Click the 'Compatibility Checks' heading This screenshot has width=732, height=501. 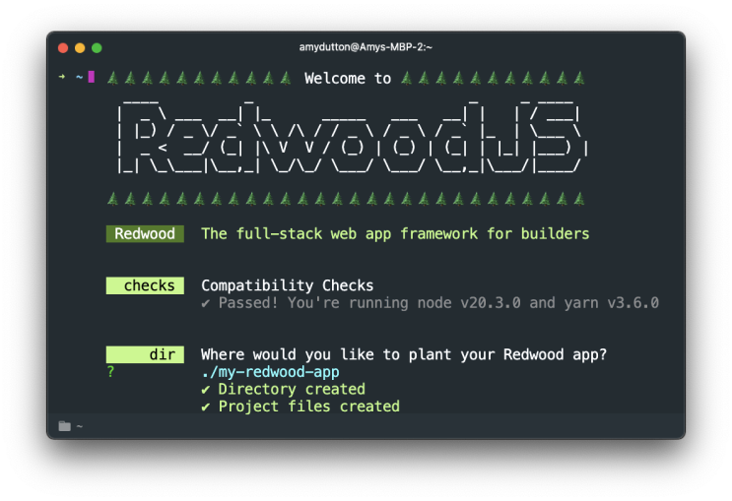pos(287,285)
